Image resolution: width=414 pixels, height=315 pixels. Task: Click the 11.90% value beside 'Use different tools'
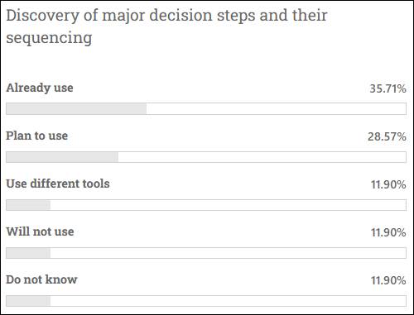click(388, 184)
